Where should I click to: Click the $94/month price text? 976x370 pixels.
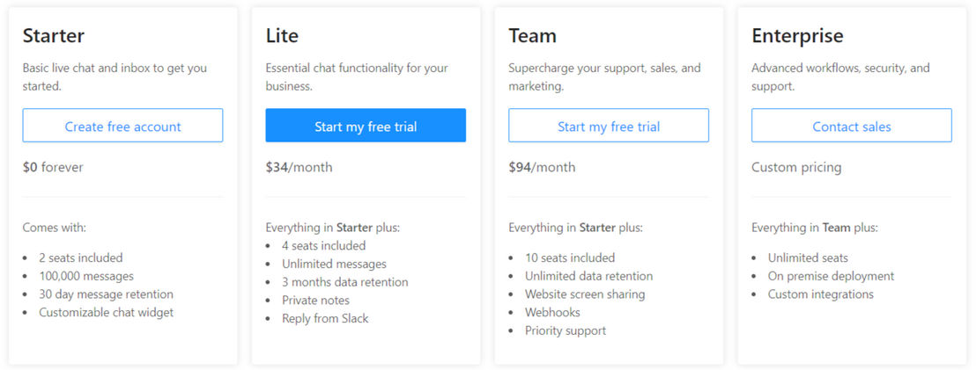[542, 167]
